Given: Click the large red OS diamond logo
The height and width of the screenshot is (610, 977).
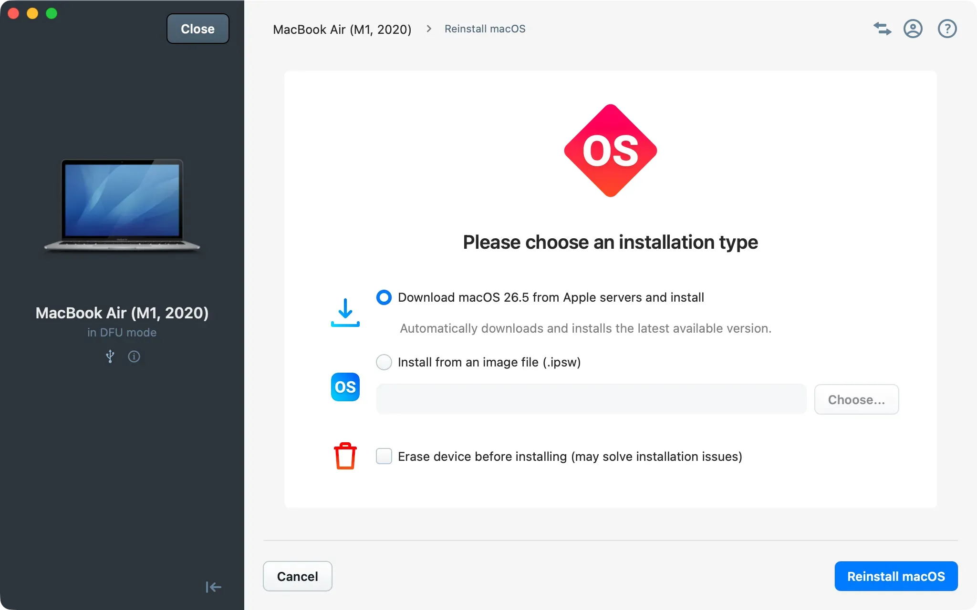Looking at the screenshot, I should click(x=611, y=151).
